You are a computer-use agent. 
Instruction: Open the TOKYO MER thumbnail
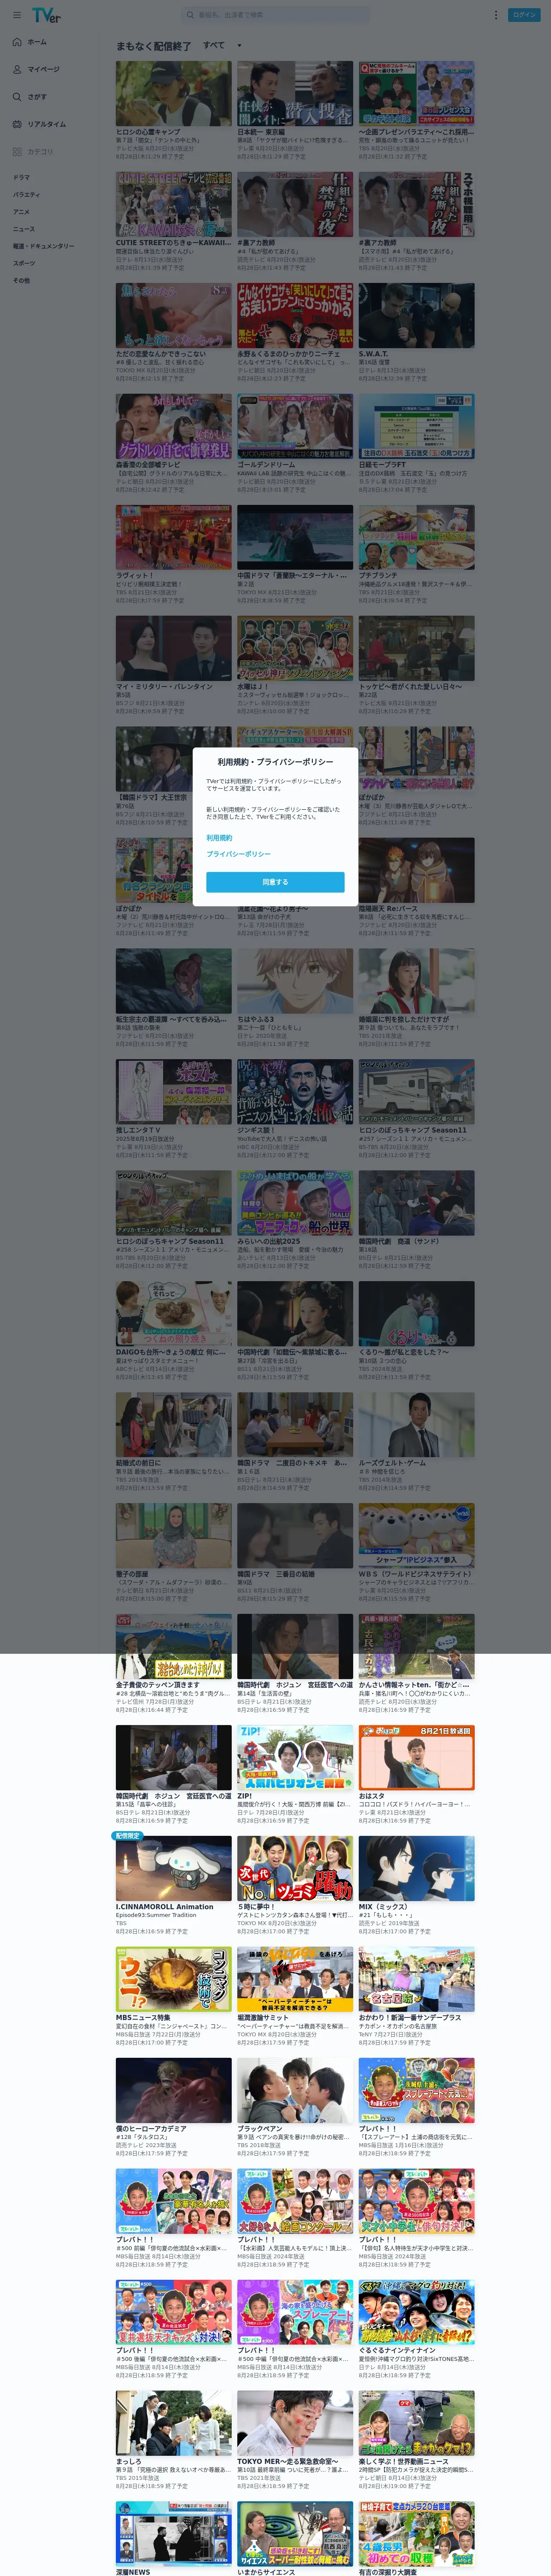click(295, 2424)
